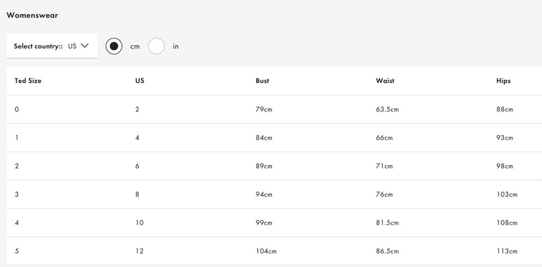Click the chevron arrow beside US
The image size is (542, 267).
click(84, 46)
